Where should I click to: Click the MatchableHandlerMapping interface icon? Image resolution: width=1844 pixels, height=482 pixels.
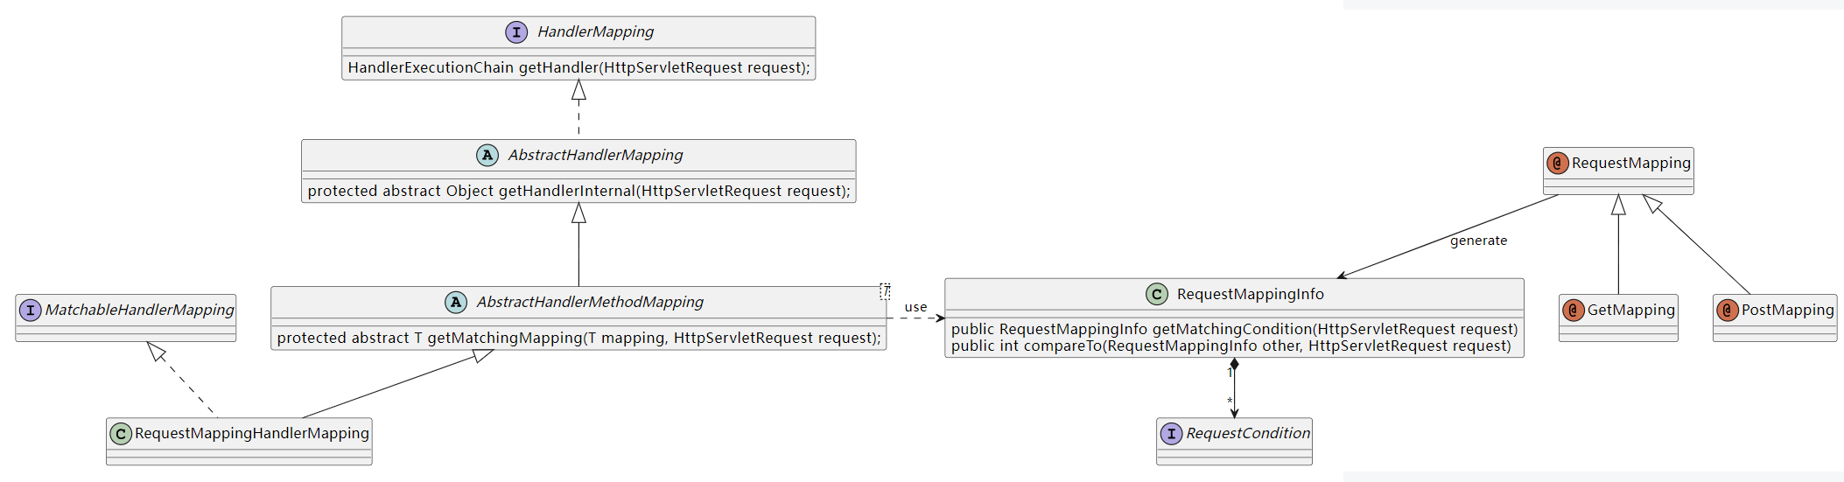(x=31, y=310)
